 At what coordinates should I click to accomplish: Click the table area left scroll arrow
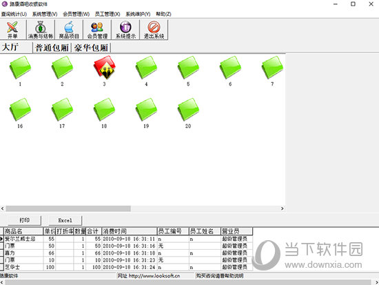tap(3, 208)
